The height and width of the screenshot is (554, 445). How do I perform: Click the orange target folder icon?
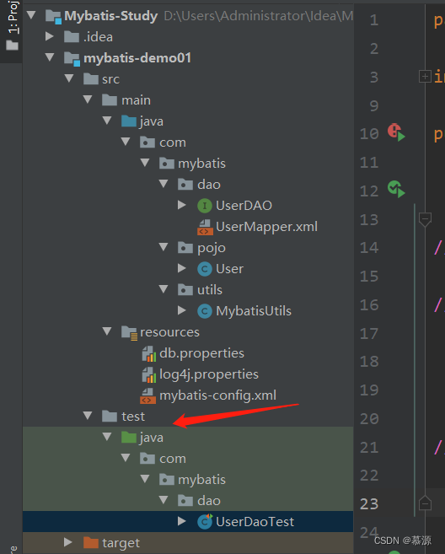[x=91, y=542]
